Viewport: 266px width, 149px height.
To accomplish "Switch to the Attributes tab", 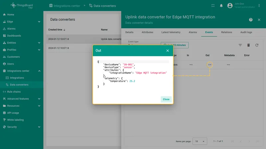I will tap(147, 32).
